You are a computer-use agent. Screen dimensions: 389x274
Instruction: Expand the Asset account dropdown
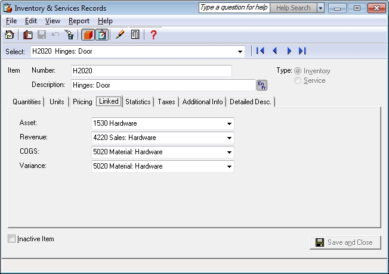[x=229, y=124]
